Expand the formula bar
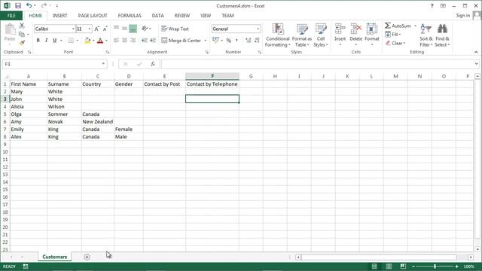 point(477,64)
